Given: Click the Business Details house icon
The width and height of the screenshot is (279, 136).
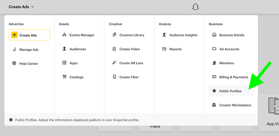Looking at the screenshot, I should 214,35.
